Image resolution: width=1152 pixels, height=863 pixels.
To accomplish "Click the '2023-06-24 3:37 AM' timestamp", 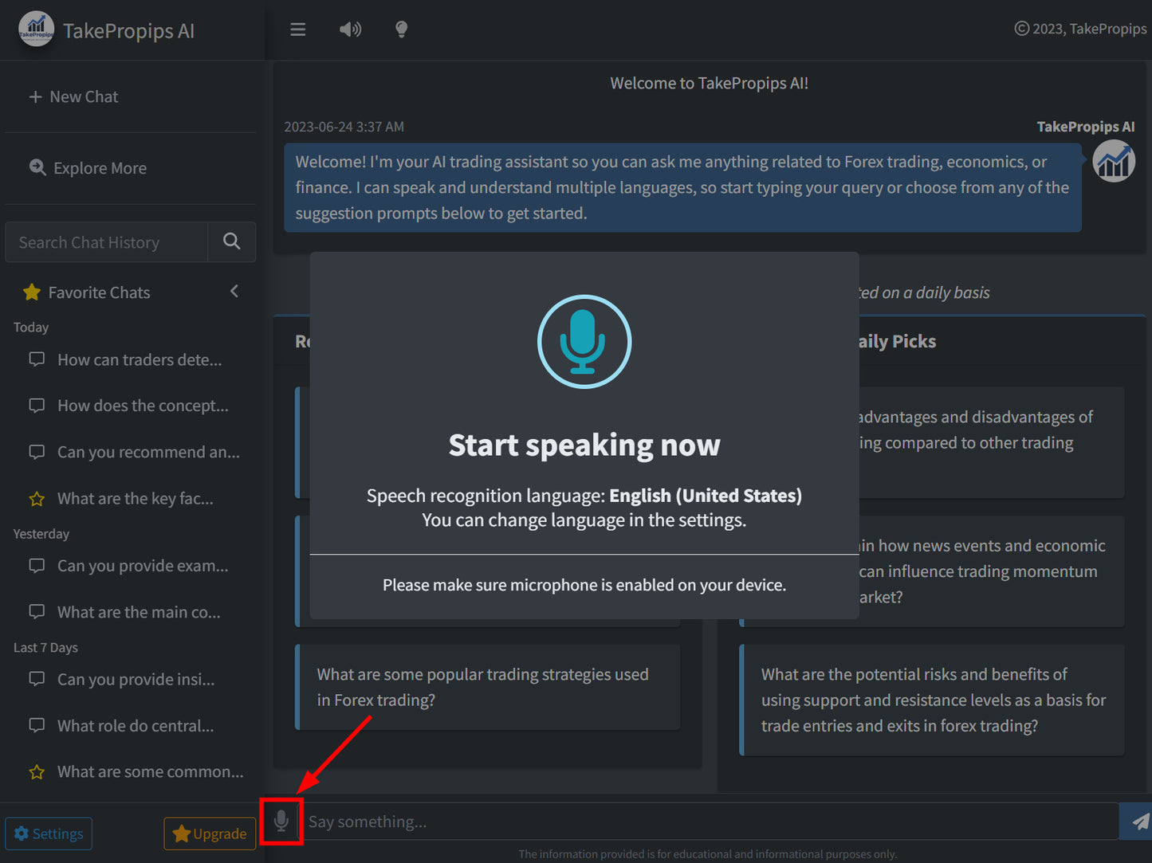I will [344, 127].
